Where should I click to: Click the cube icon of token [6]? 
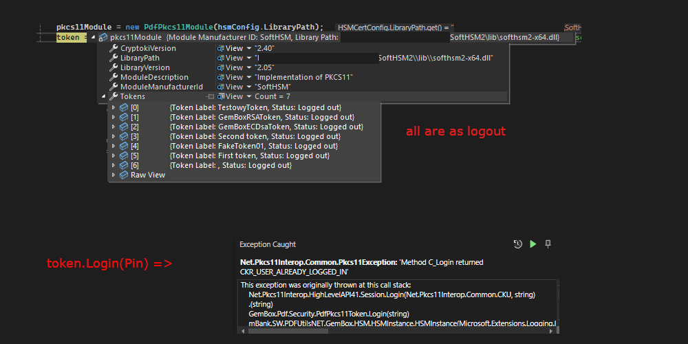(x=124, y=165)
